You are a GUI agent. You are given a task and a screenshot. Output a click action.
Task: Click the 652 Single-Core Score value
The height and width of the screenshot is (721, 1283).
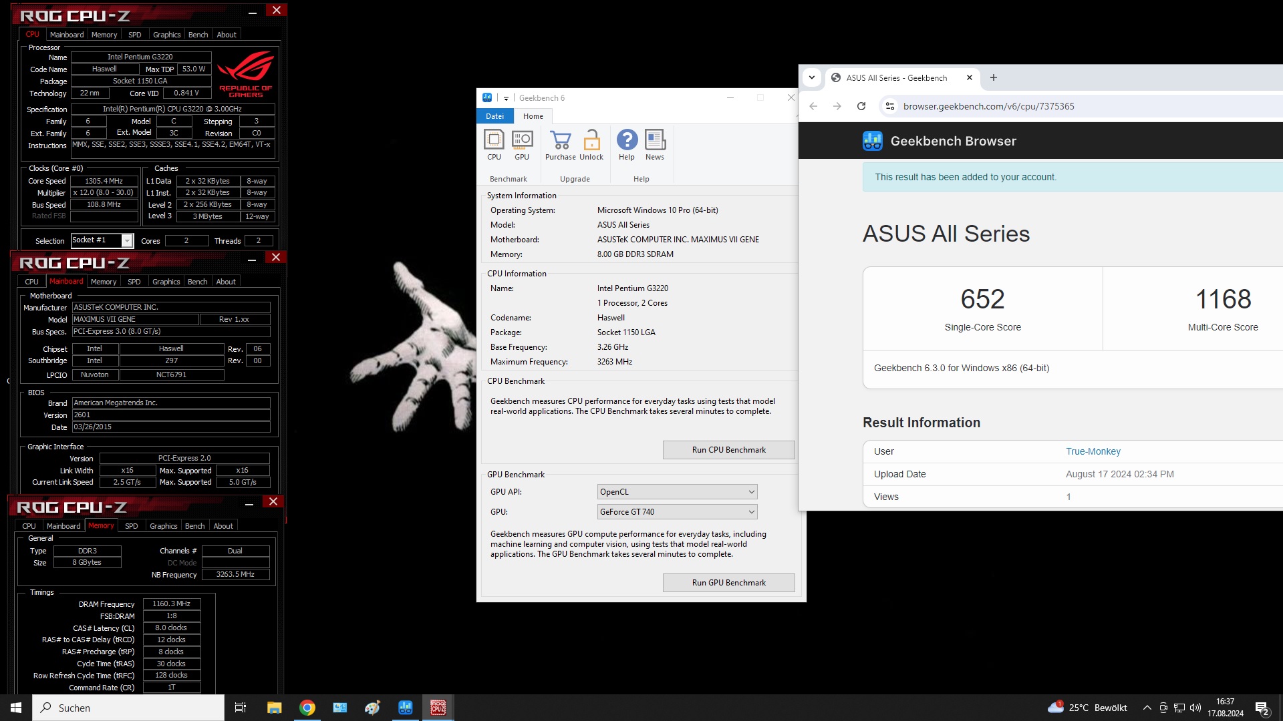pos(982,299)
